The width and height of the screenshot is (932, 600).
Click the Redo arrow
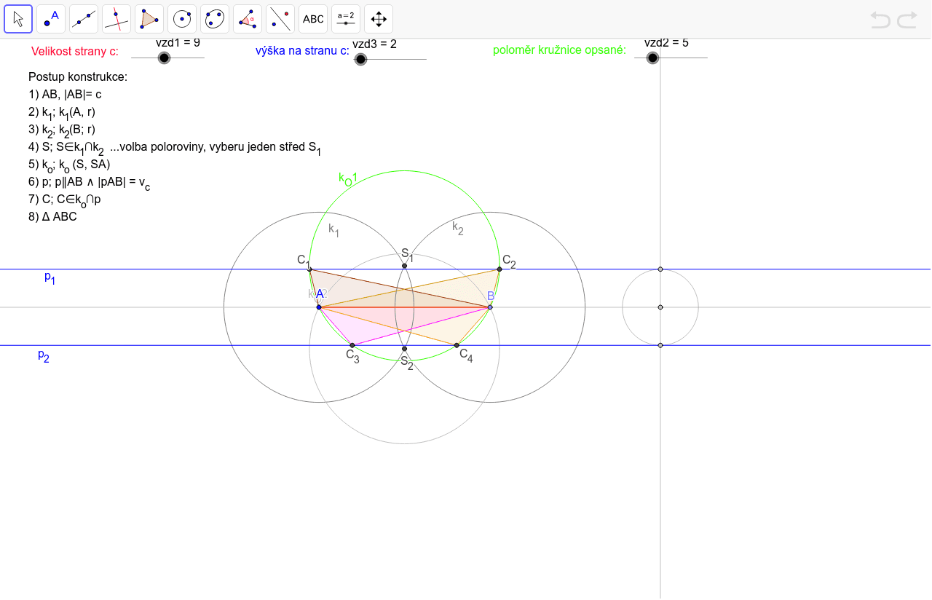click(x=907, y=20)
